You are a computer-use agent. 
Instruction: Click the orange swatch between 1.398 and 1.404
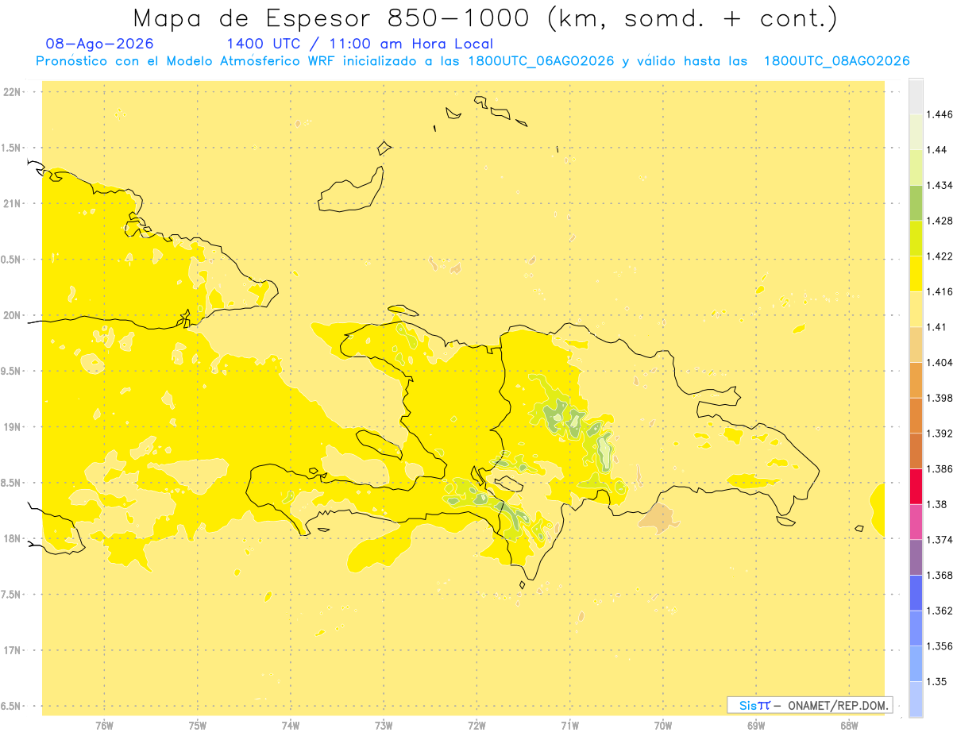[916, 380]
